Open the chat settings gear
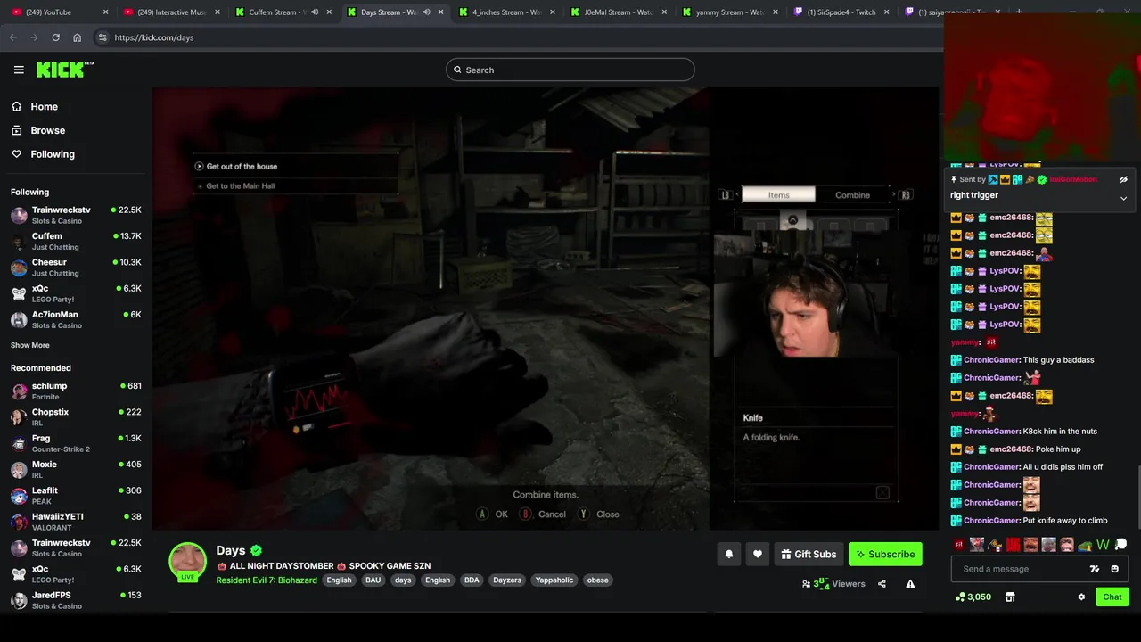This screenshot has height=642, width=1141. pyautogui.click(x=1081, y=597)
